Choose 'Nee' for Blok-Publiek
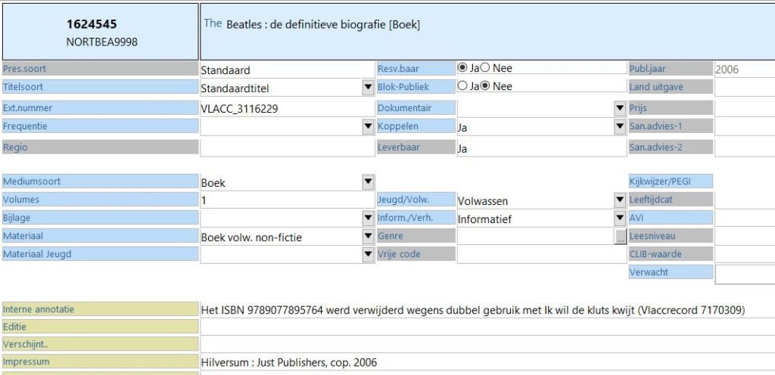This screenshot has height=375, width=775. click(486, 86)
